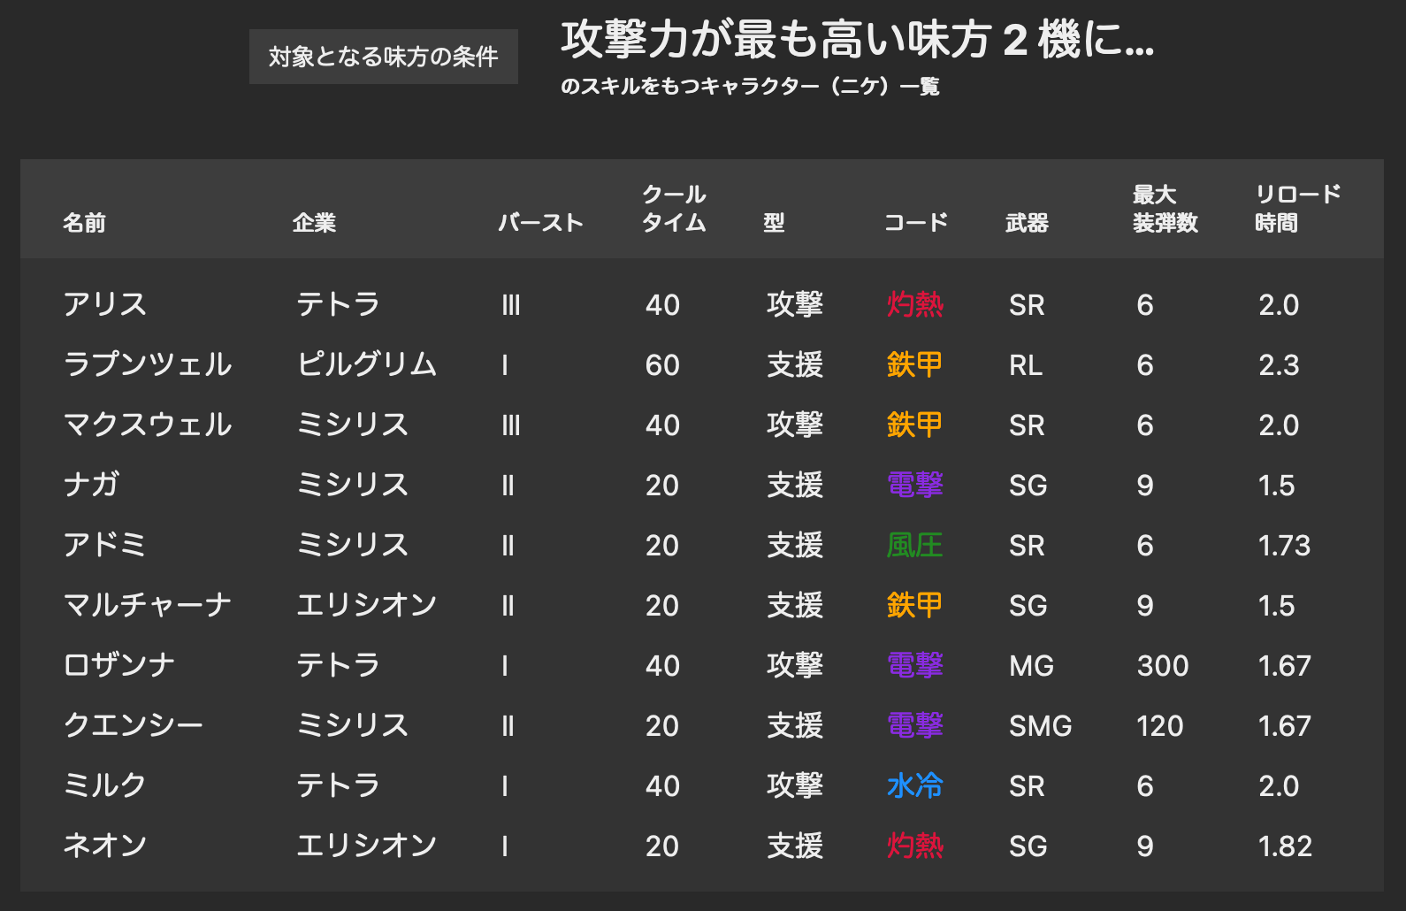Open the ナガ character entry
The height and width of the screenshot is (911, 1406).
coord(91,485)
